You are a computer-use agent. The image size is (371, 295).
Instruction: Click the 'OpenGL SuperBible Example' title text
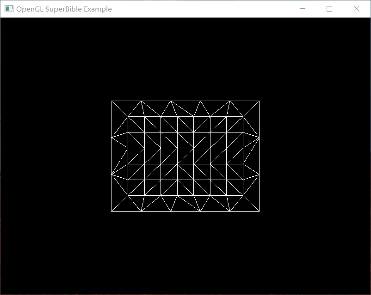click(x=64, y=9)
